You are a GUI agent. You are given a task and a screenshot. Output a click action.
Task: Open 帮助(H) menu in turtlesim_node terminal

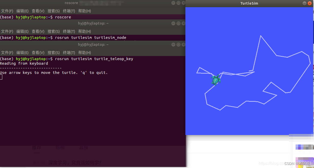85,31
